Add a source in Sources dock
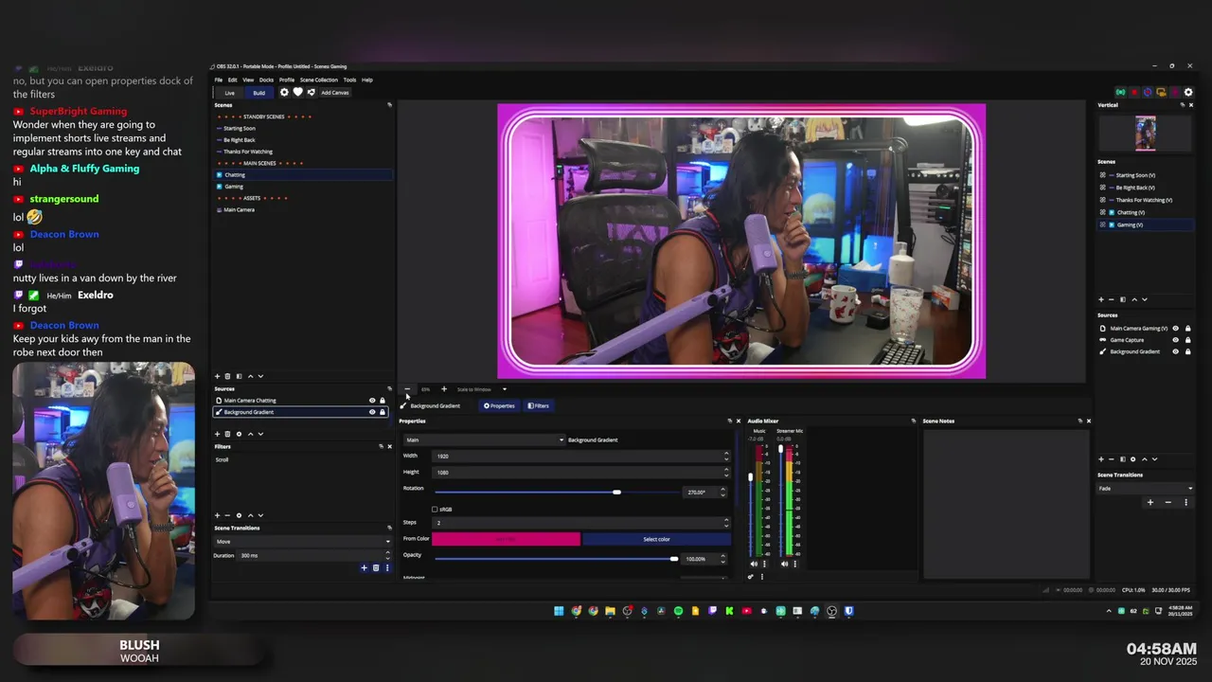Image resolution: width=1212 pixels, height=682 pixels. pos(217,434)
